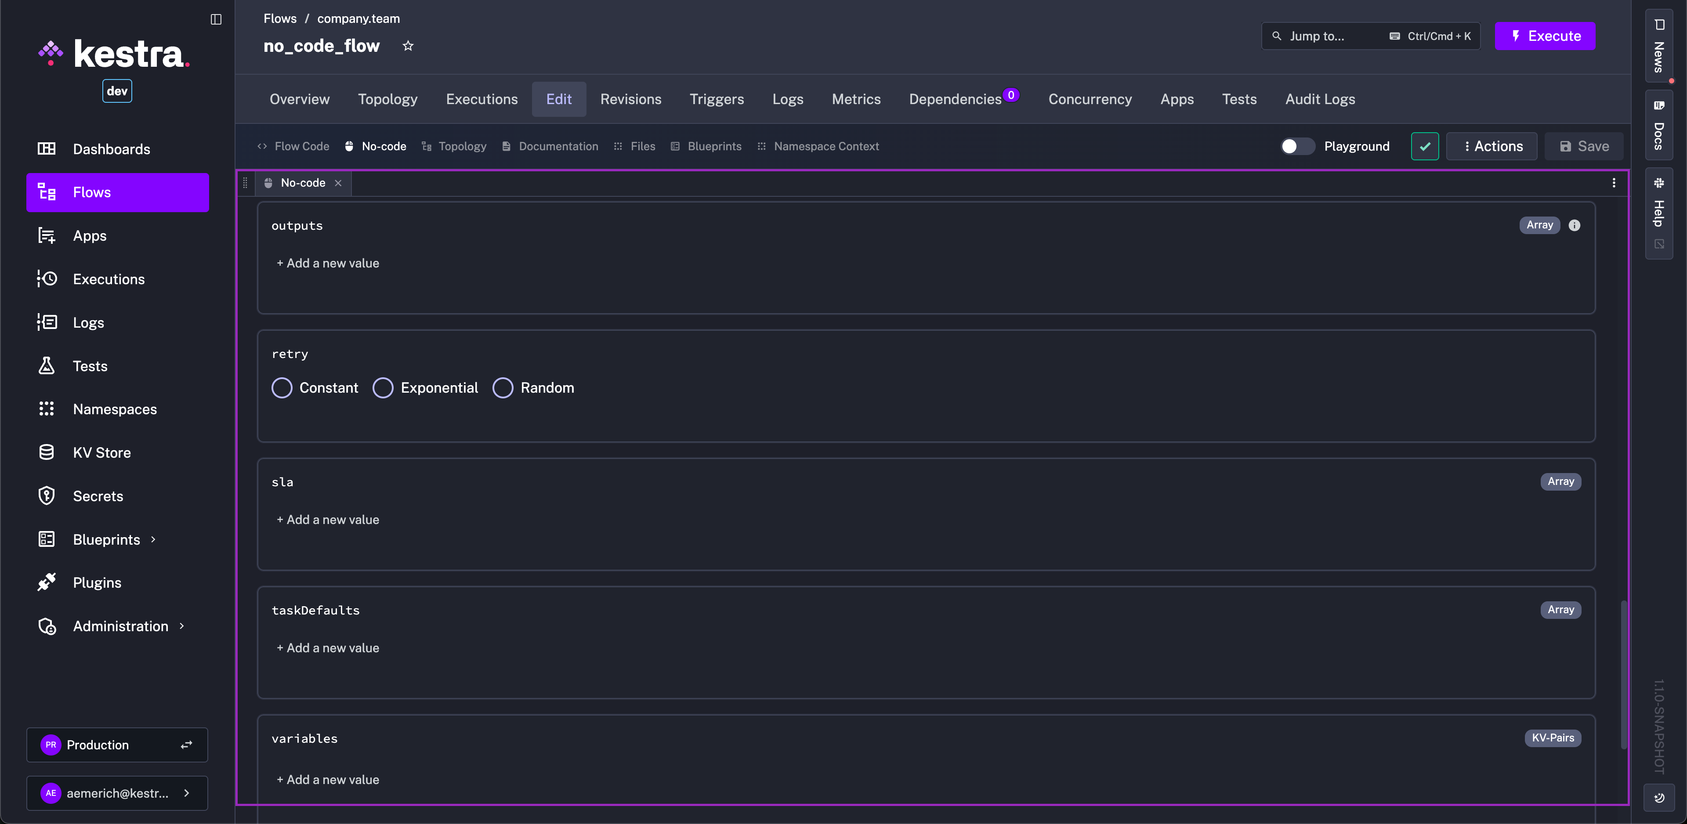Close the No-code editor tab
The width and height of the screenshot is (1687, 824).
[x=338, y=183]
